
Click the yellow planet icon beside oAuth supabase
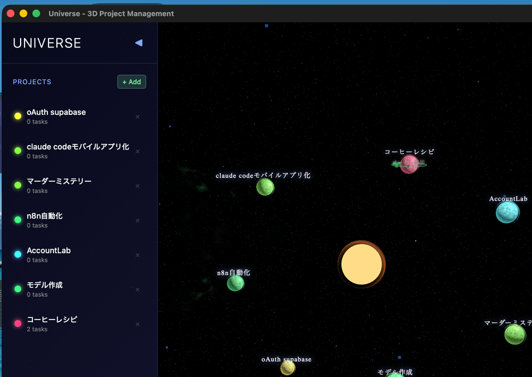pos(17,116)
